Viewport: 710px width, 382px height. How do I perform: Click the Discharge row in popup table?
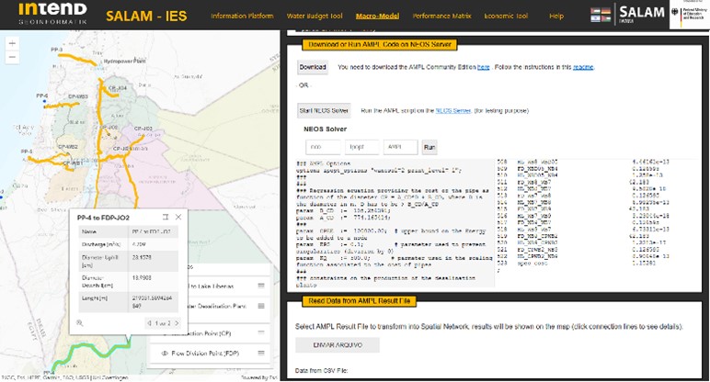[x=128, y=244]
